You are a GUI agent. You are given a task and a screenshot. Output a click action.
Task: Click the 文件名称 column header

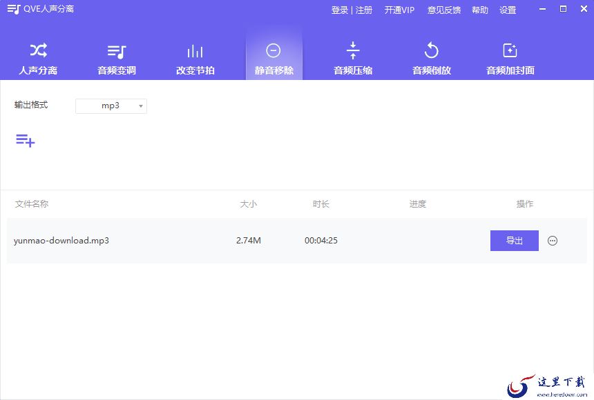pyautogui.click(x=32, y=204)
